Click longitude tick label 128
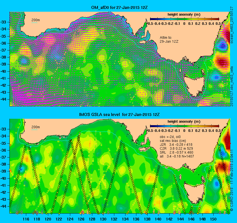Screen dimensions: 237x223 point(92,219)
